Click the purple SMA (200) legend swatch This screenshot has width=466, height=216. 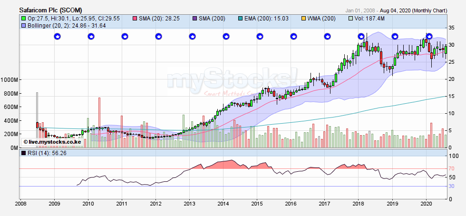click(195, 18)
